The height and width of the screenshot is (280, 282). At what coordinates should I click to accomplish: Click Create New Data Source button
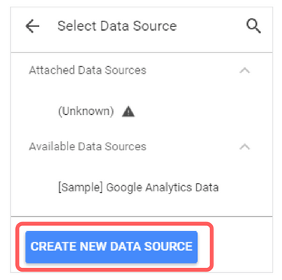click(111, 247)
